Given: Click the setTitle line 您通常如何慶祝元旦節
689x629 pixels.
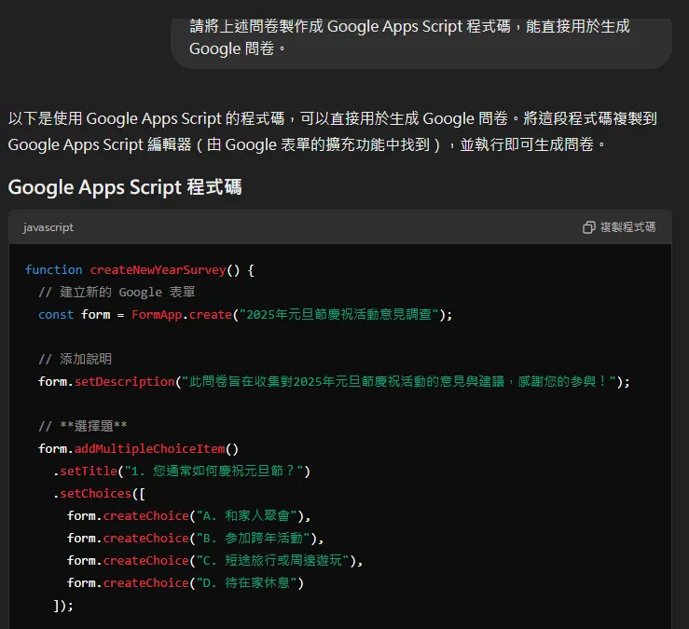Looking at the screenshot, I should [x=182, y=471].
